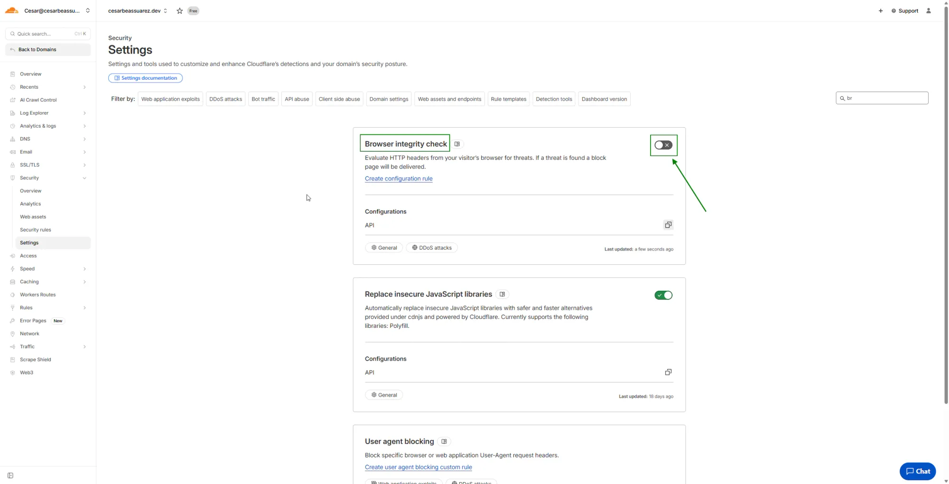Star cesarbeassuarez.dev as favorite
Image resolution: width=949 pixels, height=484 pixels.
coord(179,10)
